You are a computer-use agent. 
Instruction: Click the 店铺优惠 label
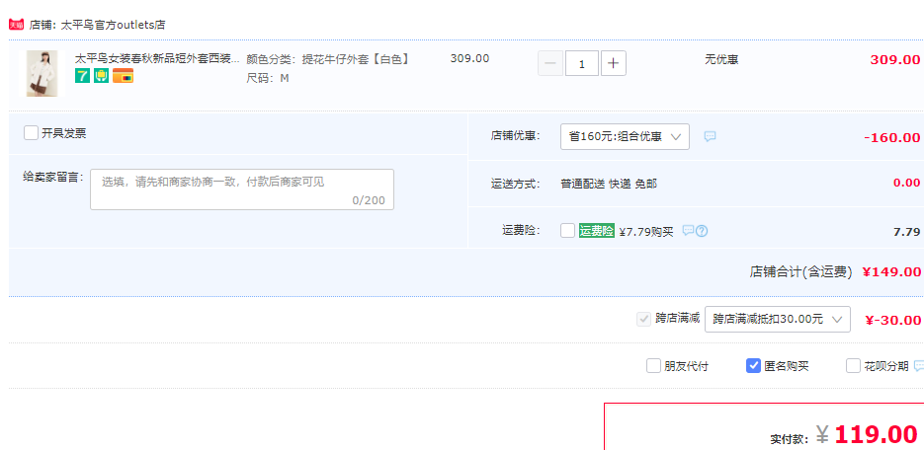click(516, 136)
